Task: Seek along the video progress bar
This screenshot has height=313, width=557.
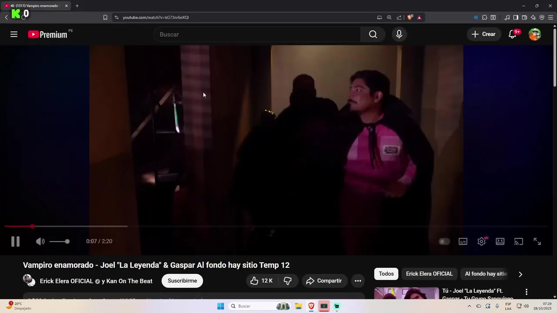Action: pos(276,226)
